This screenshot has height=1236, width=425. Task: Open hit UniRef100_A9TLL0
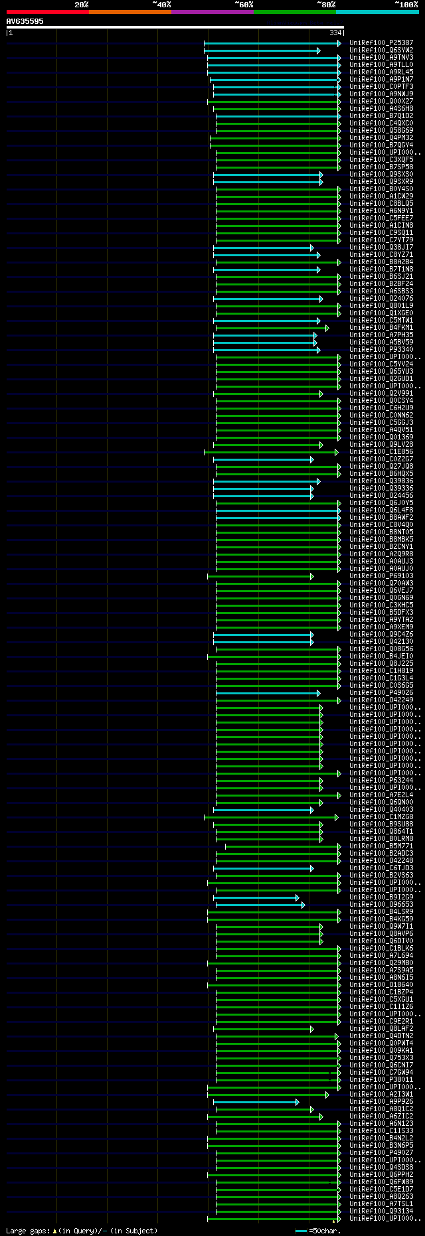(x=381, y=65)
